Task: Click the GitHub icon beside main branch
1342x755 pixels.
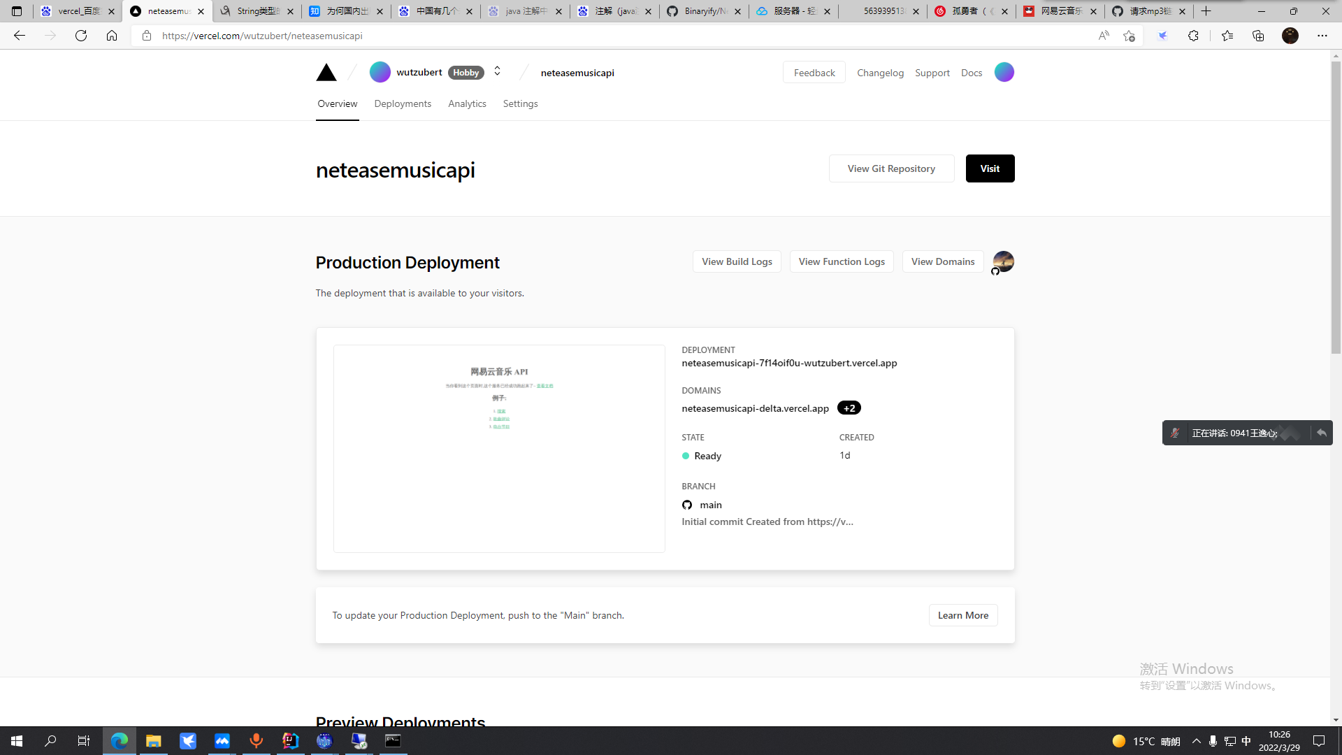Action: click(x=687, y=505)
